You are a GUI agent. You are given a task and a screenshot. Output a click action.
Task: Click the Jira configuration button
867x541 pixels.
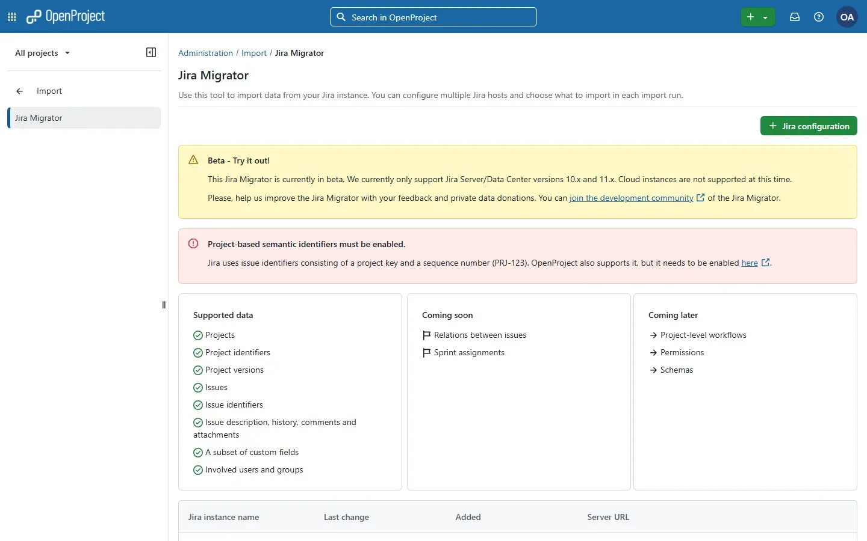pos(809,126)
